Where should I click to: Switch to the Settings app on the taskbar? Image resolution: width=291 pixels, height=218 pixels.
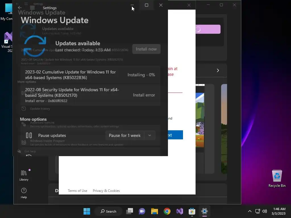pyautogui.click(x=205, y=211)
